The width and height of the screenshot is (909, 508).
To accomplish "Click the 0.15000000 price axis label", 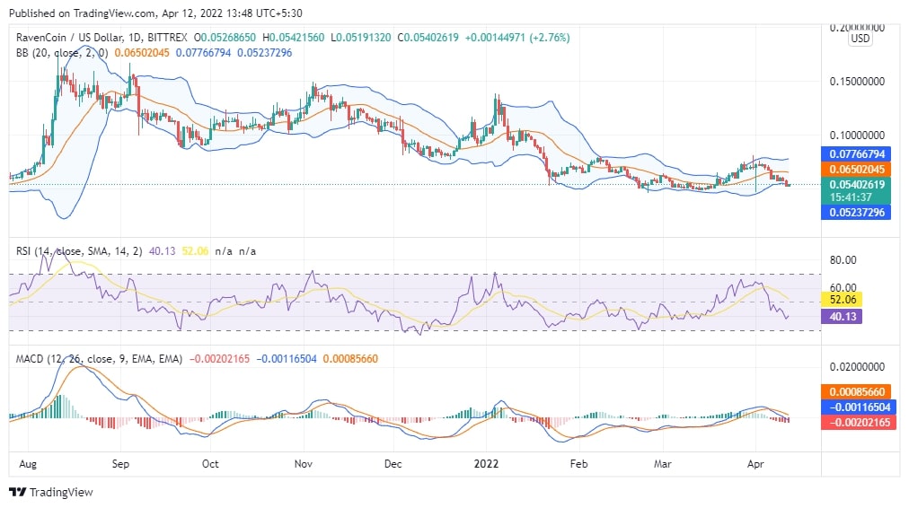I will (857, 82).
